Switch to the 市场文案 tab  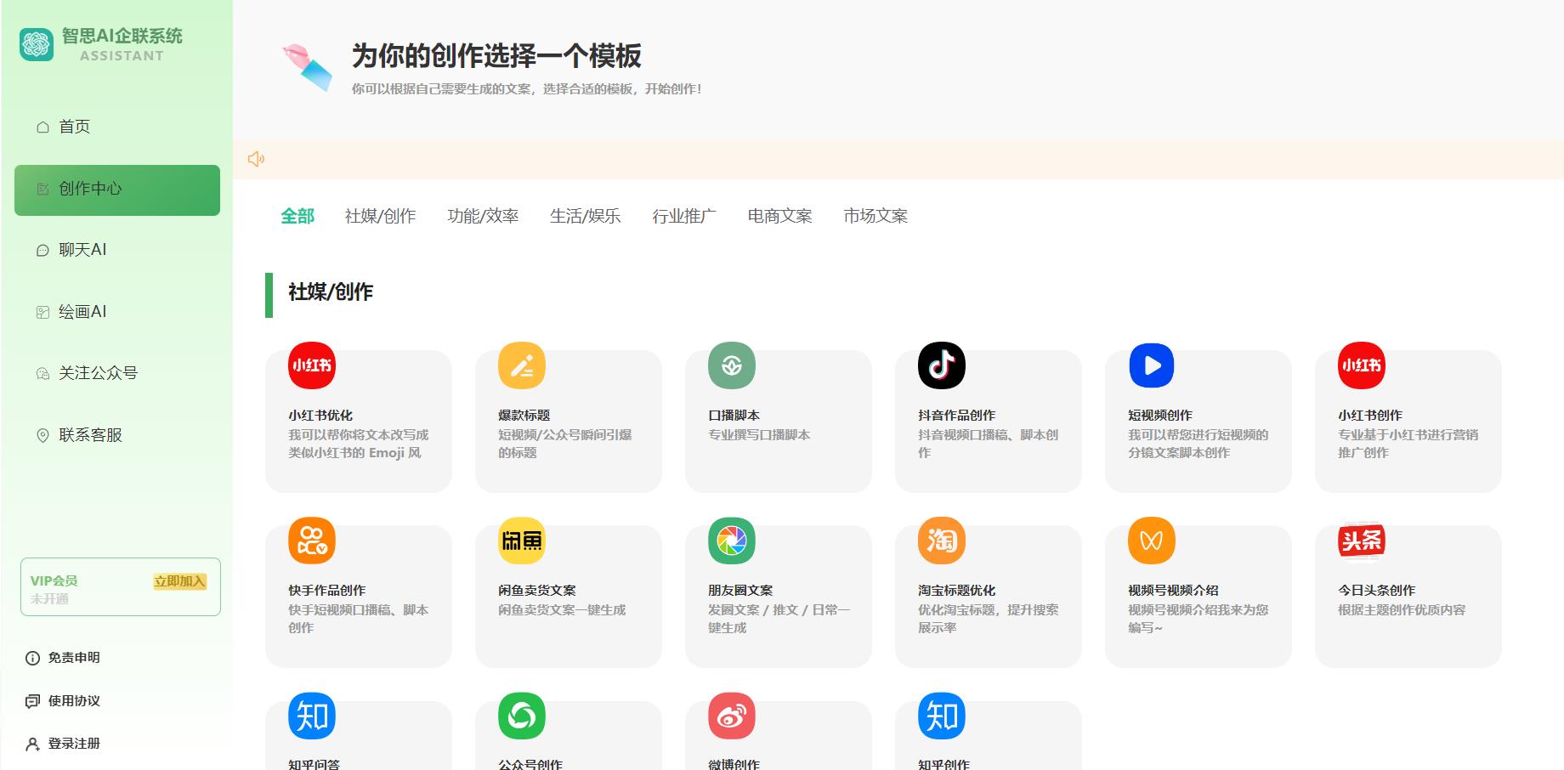(x=875, y=216)
